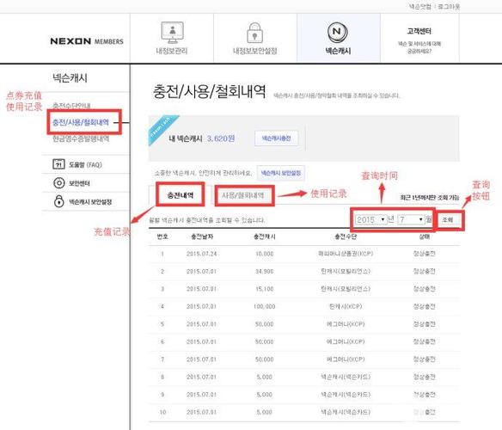Click amount 34,900 in row 2

click(x=265, y=272)
